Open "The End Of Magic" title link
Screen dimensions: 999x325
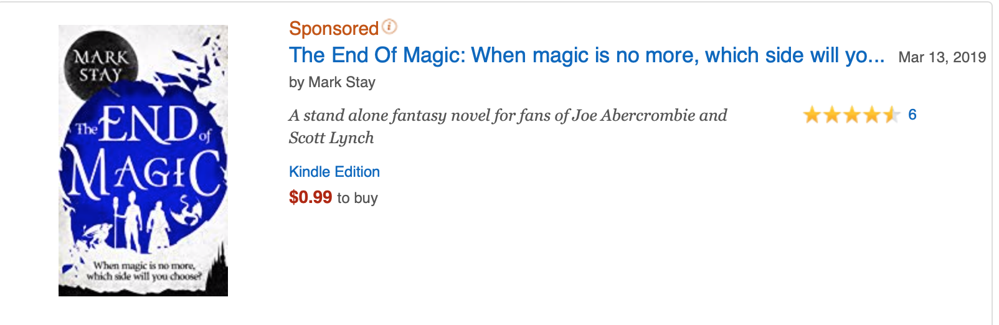(x=586, y=55)
